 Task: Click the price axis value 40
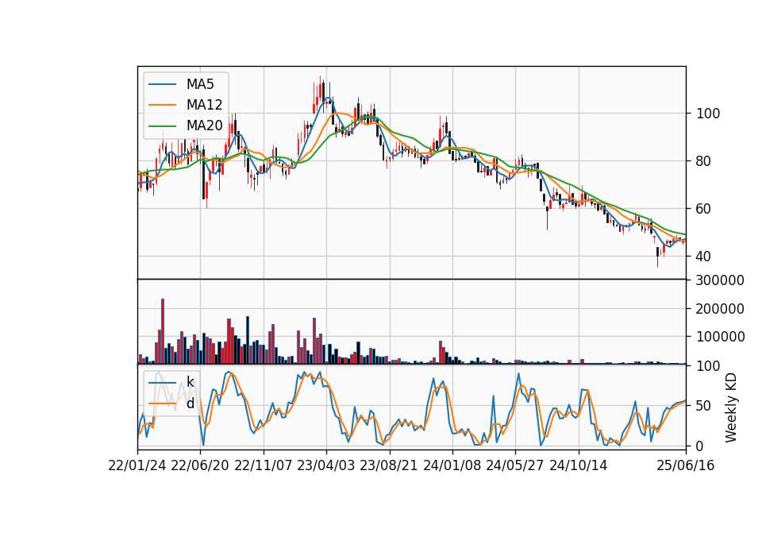(x=704, y=257)
